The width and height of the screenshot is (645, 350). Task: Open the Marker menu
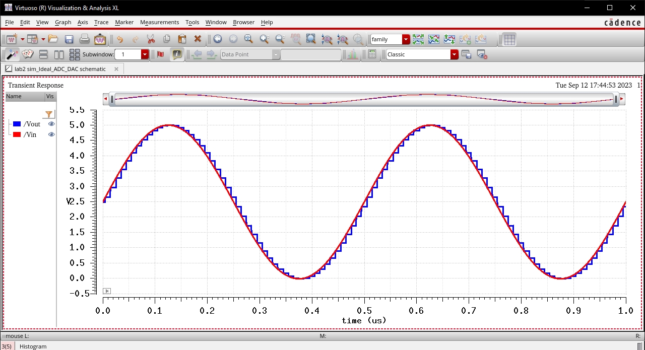[124, 22]
